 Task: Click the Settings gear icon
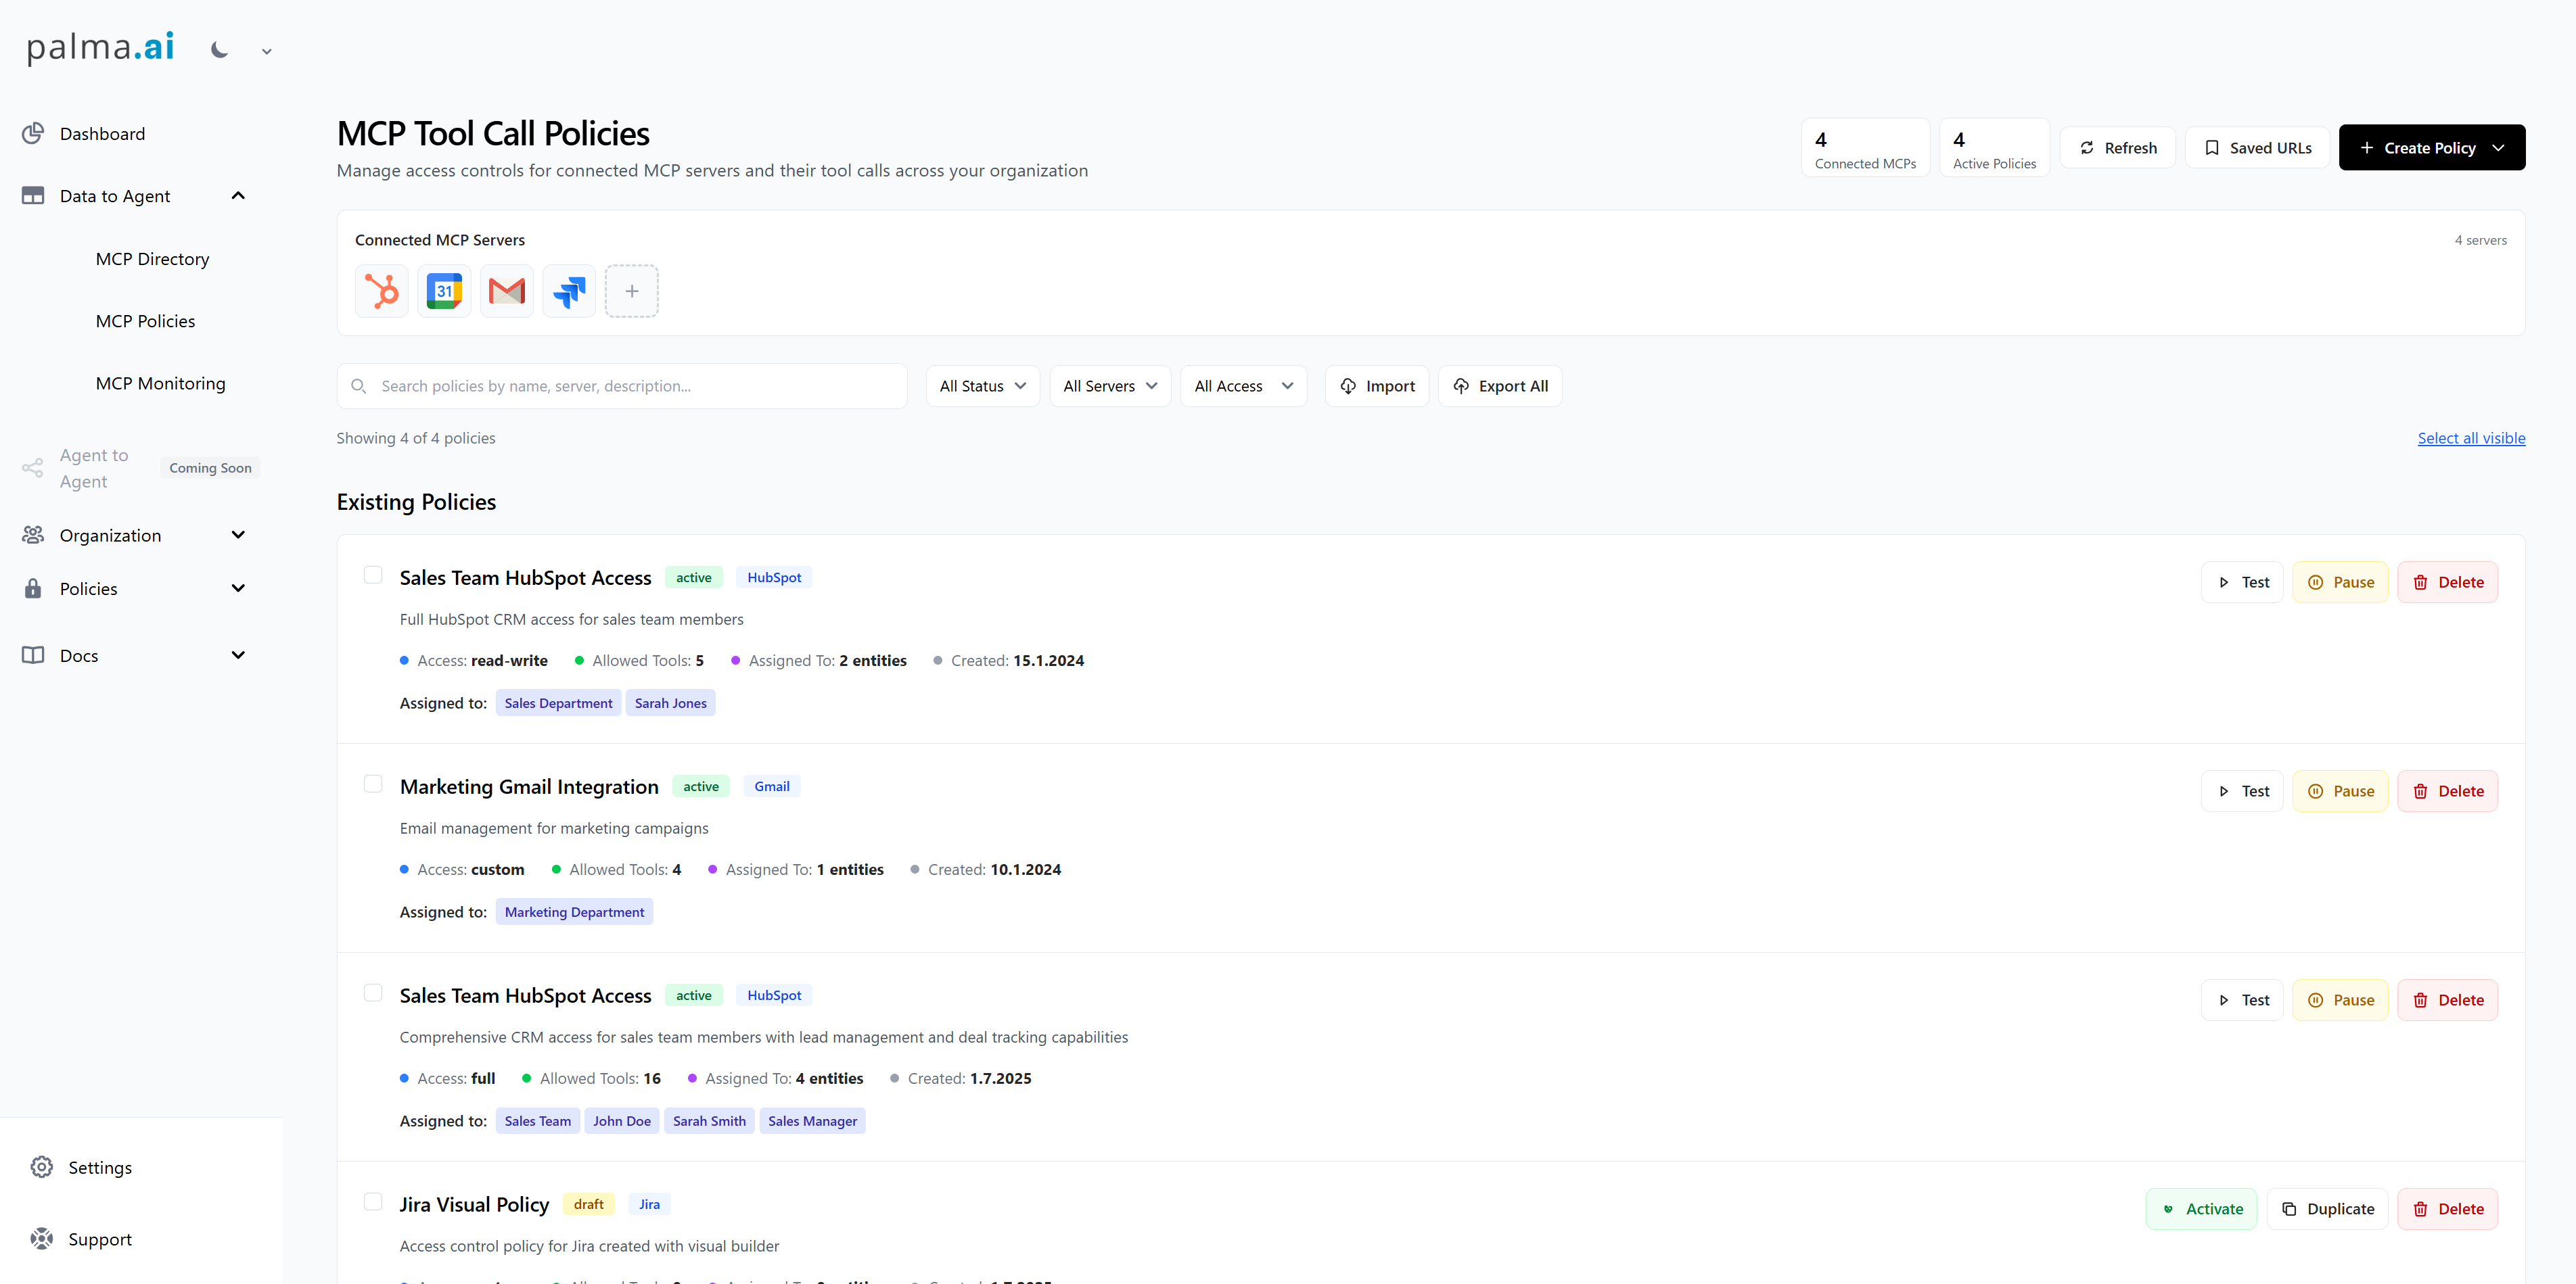(x=41, y=1167)
